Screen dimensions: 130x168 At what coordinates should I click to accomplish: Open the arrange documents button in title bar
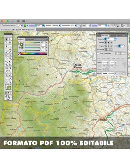click(x=24, y=21)
